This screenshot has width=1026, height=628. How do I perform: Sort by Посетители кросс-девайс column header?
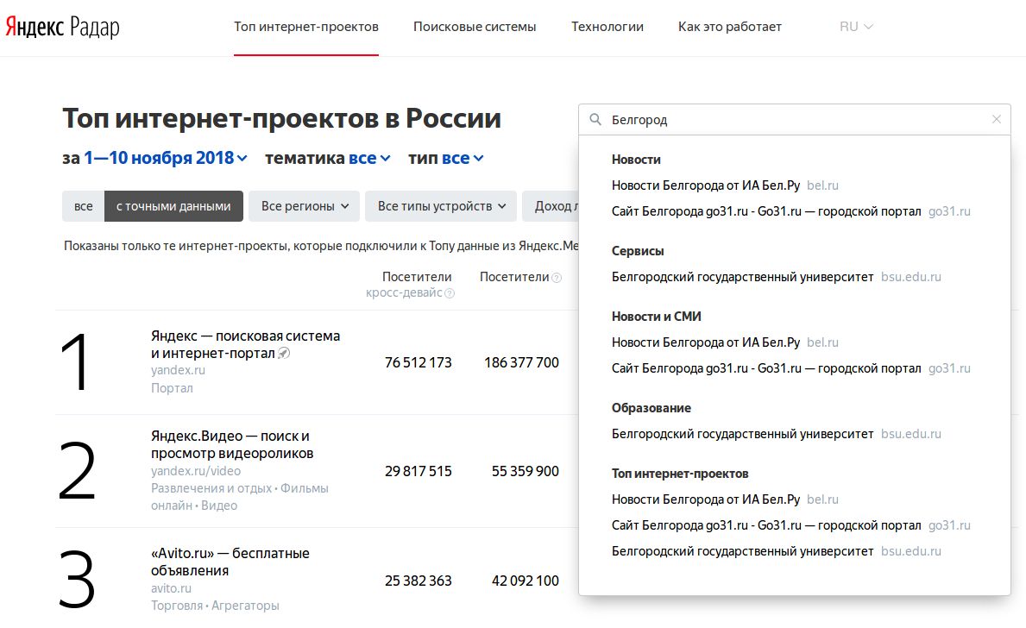coord(410,285)
